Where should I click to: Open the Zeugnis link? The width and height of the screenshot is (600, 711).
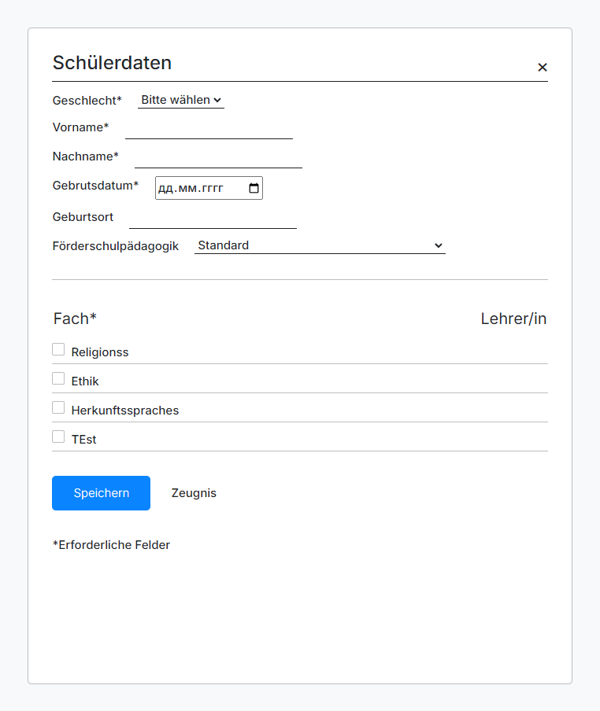pos(194,493)
